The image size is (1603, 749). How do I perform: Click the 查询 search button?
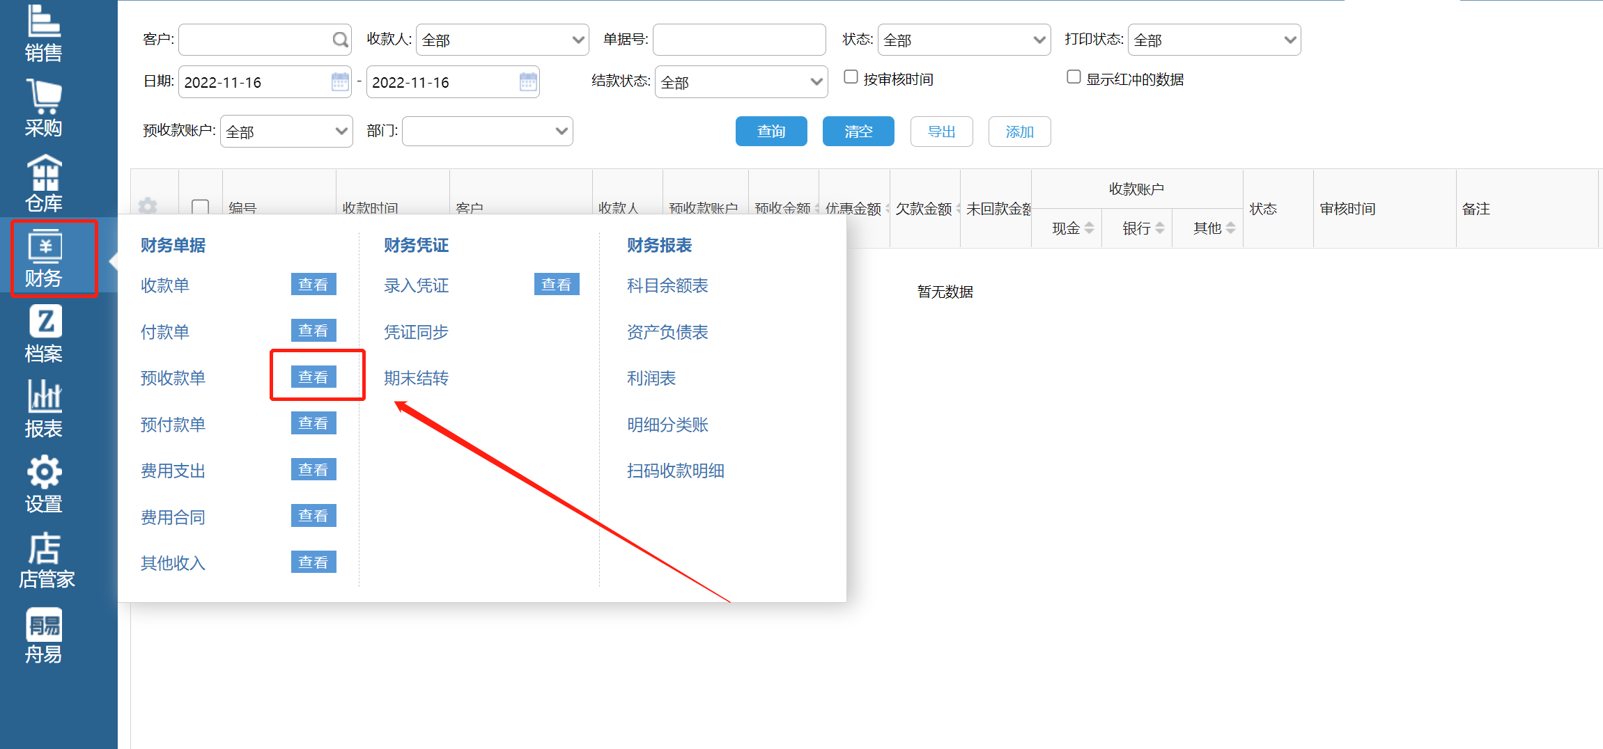pos(771,131)
